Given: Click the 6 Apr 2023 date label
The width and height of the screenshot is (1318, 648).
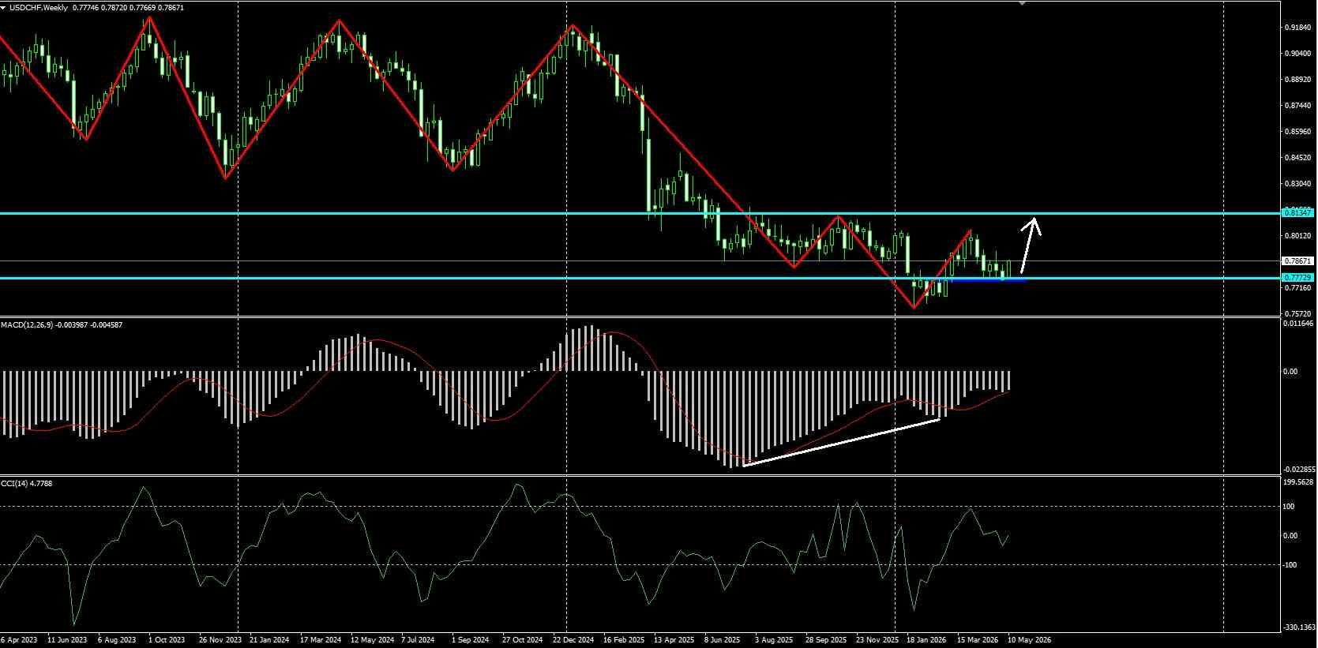Looking at the screenshot, I should (19, 640).
